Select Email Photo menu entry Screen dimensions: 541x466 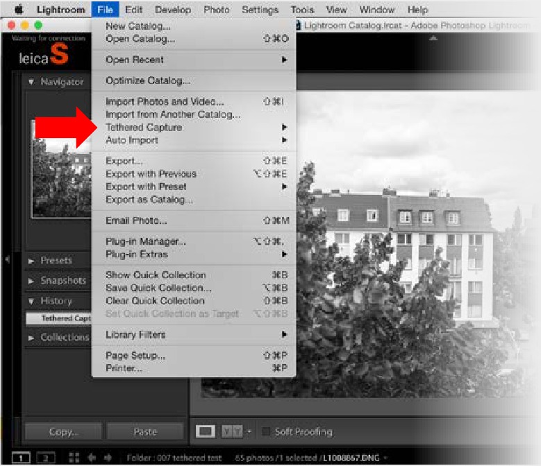pos(194,221)
